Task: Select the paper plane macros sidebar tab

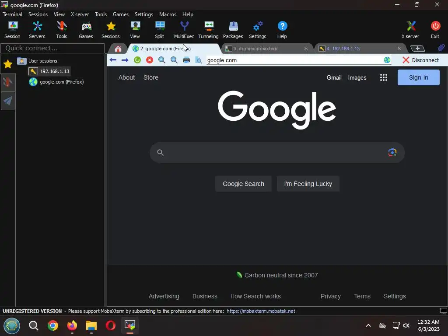Action: tap(8, 101)
